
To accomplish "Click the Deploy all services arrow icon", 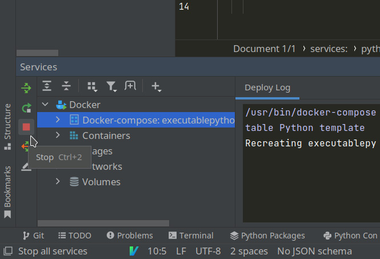I will (26, 88).
